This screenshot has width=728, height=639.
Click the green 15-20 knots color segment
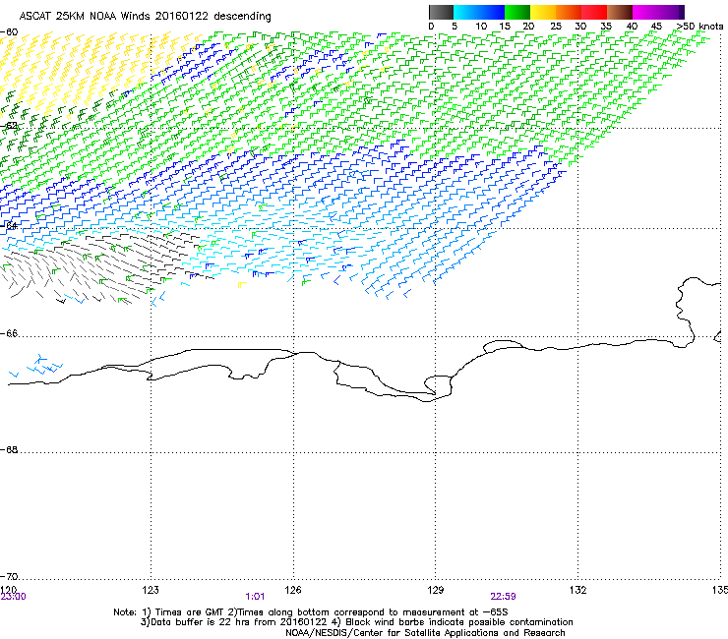[516, 12]
